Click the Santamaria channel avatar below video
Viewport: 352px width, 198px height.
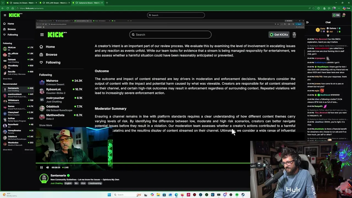pos(44,178)
